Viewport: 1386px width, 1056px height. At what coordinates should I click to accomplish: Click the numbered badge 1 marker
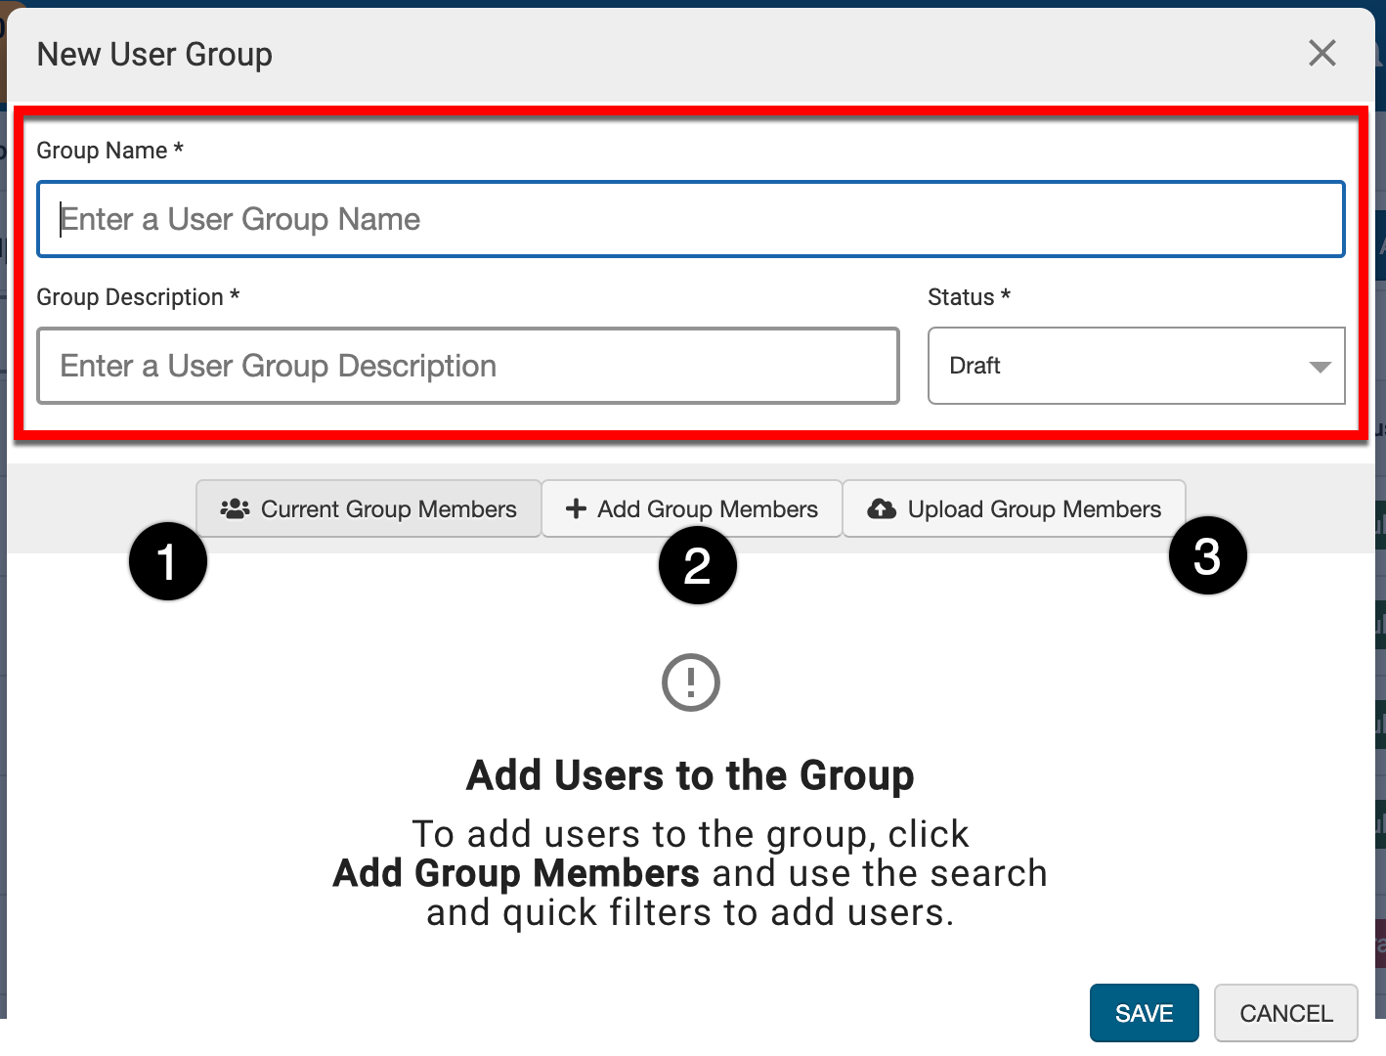168,561
